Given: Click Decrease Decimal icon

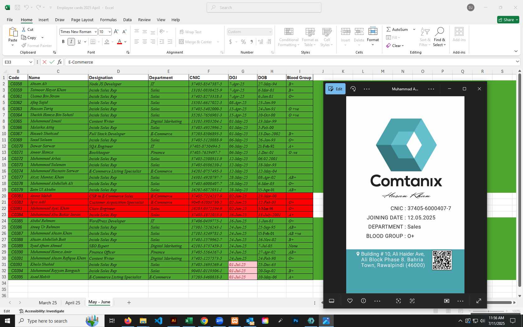Looking at the screenshot, I should pyautogui.click(x=269, y=42).
